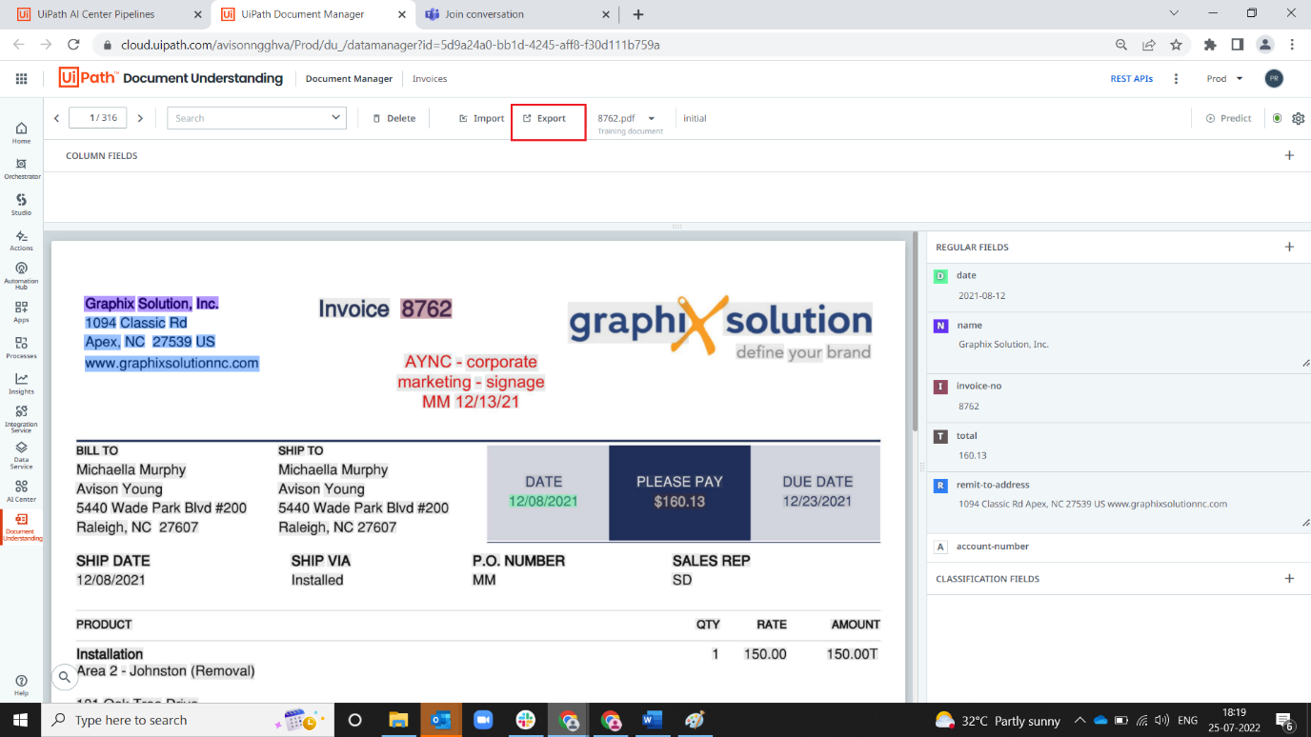1311x737 pixels.
Task: Open AI Center sidebar icon
Action: tap(21, 490)
